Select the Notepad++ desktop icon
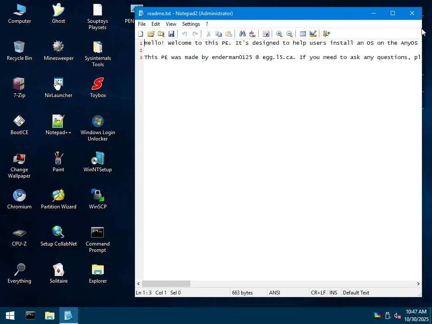 [x=58, y=125]
